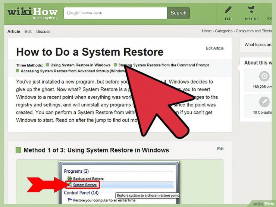Click Backup and Restore icon

70,178
